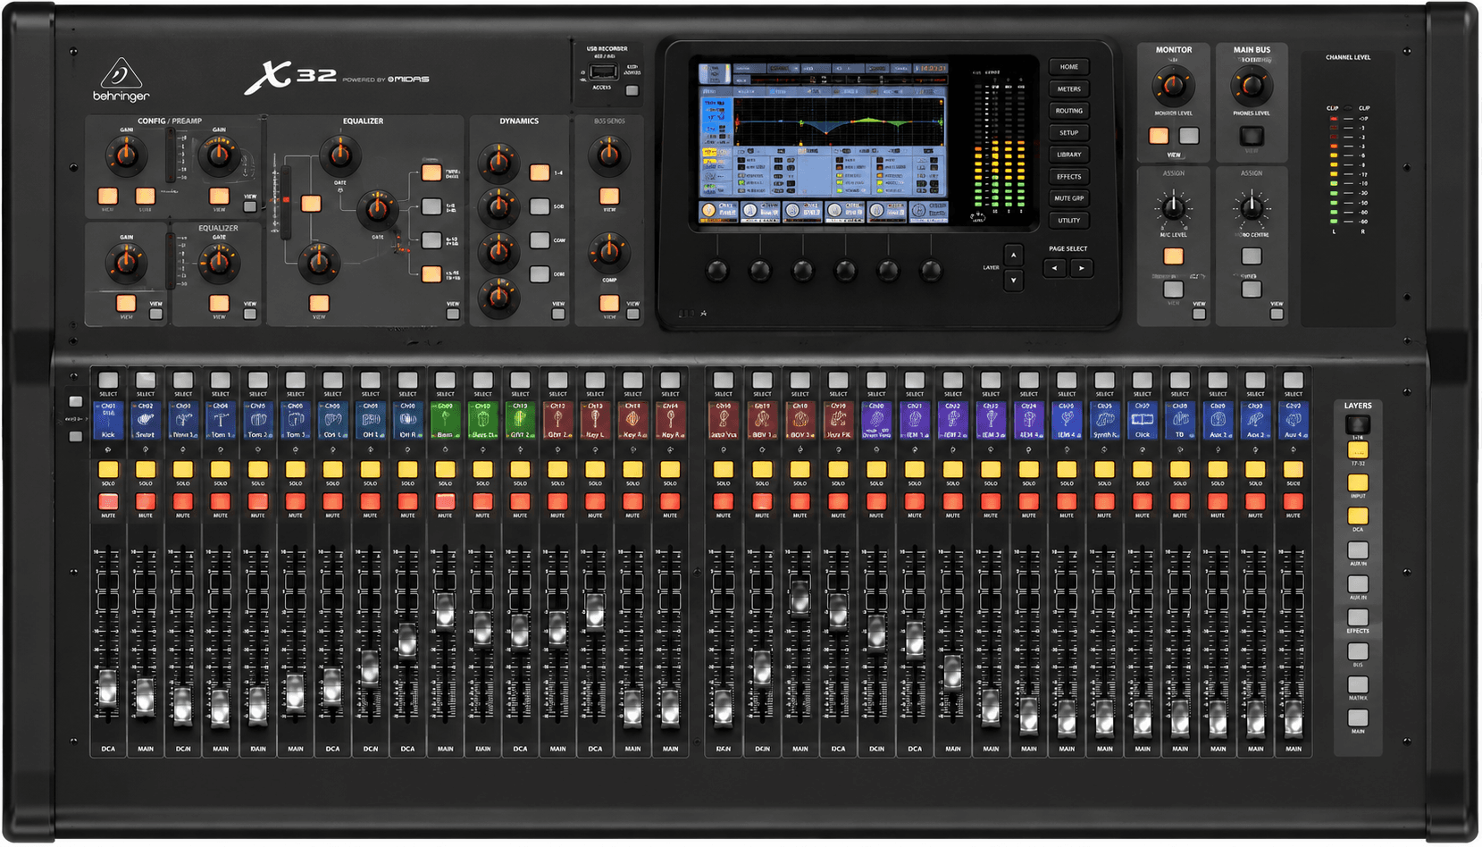Solo the Key L channel
This screenshot has height=847, width=1482.
point(595,469)
